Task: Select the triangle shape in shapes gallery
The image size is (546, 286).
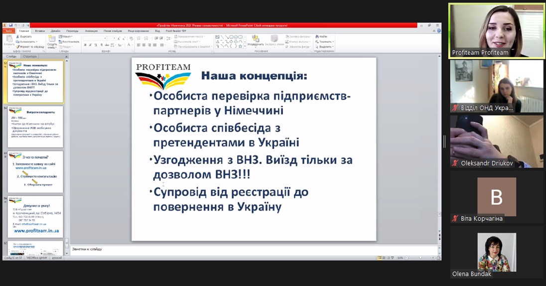Action: coord(217,41)
